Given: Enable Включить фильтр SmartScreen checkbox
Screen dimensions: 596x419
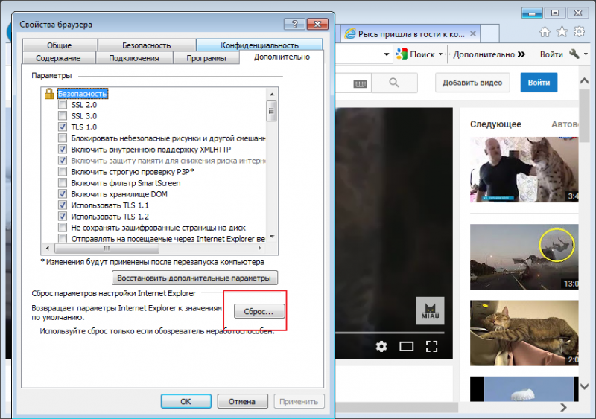Looking at the screenshot, I should tap(63, 183).
